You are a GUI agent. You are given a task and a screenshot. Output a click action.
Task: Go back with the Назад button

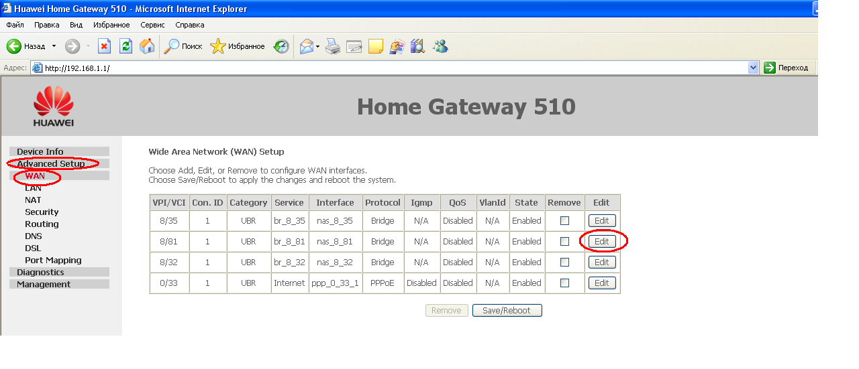pos(26,46)
